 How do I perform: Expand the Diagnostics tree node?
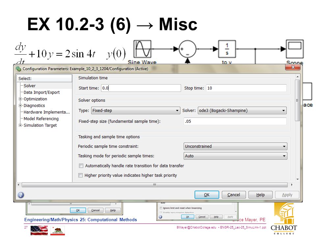(20, 106)
